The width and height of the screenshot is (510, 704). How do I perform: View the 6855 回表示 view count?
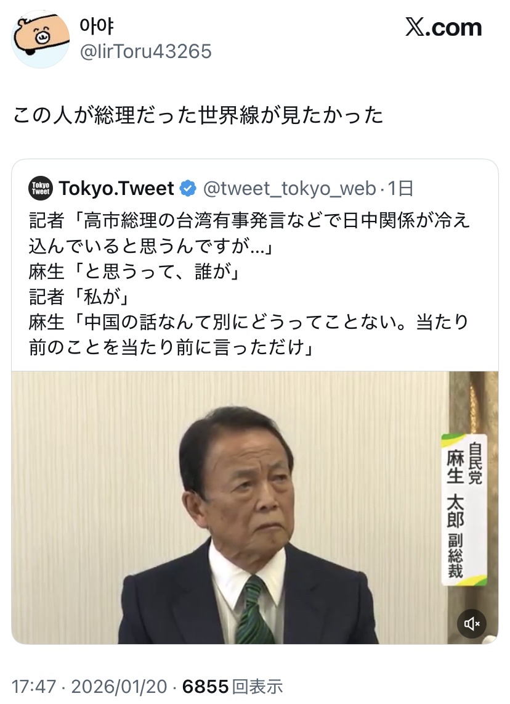pyautogui.click(x=233, y=687)
